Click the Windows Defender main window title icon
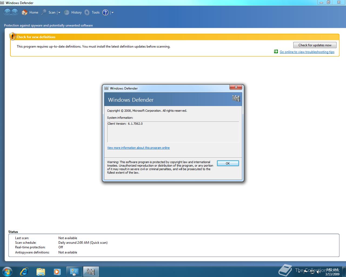346x277 pixels. tap(2, 3)
